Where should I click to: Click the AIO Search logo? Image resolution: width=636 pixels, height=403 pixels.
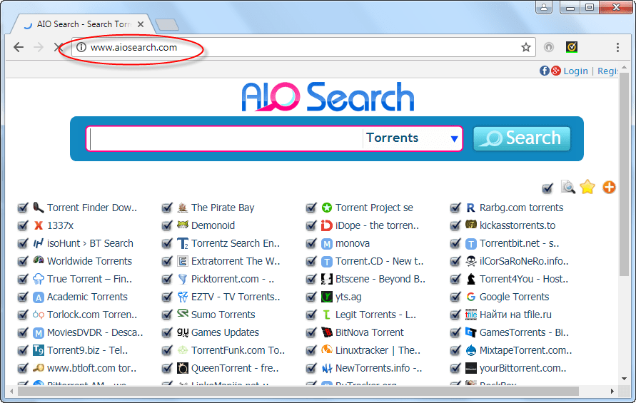click(328, 96)
